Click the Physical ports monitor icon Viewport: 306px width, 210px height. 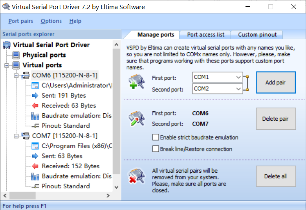coord(16,55)
